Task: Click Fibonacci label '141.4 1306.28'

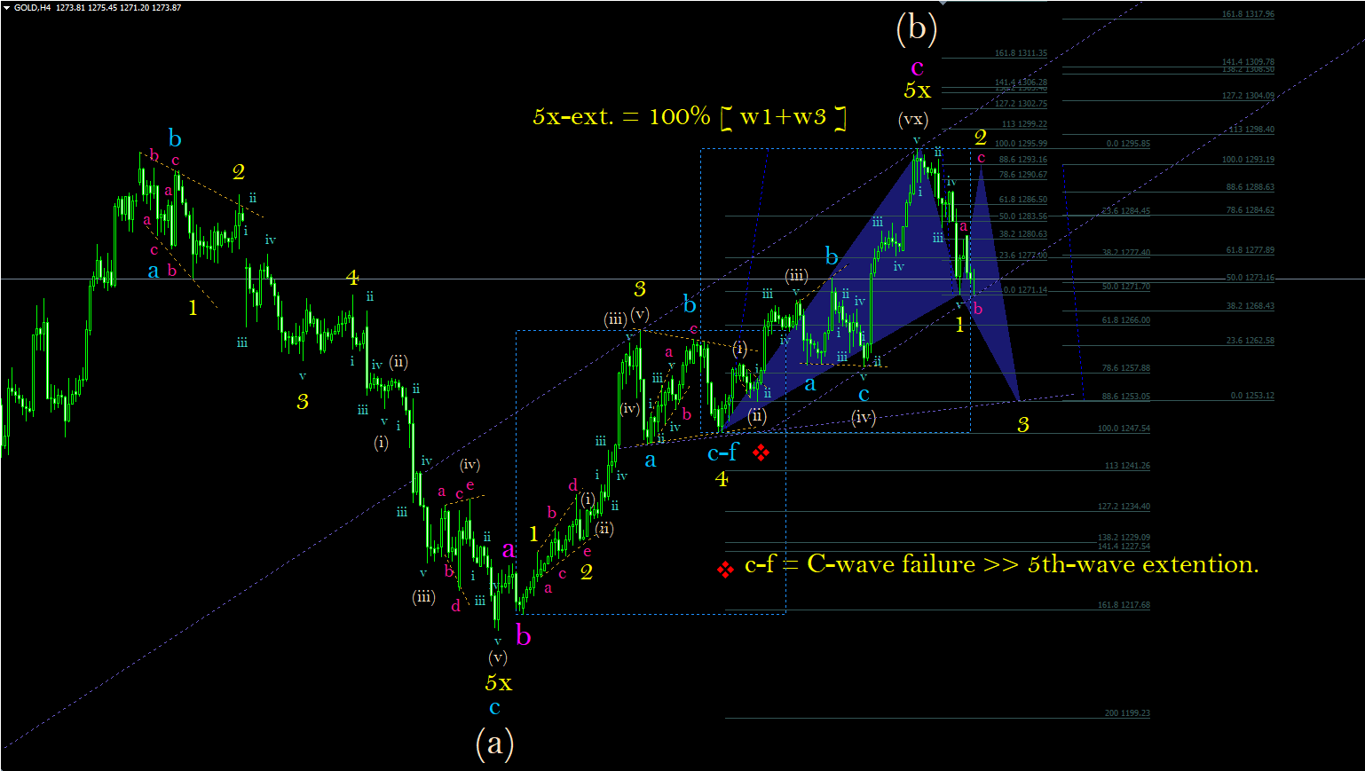Action: (x=1021, y=83)
